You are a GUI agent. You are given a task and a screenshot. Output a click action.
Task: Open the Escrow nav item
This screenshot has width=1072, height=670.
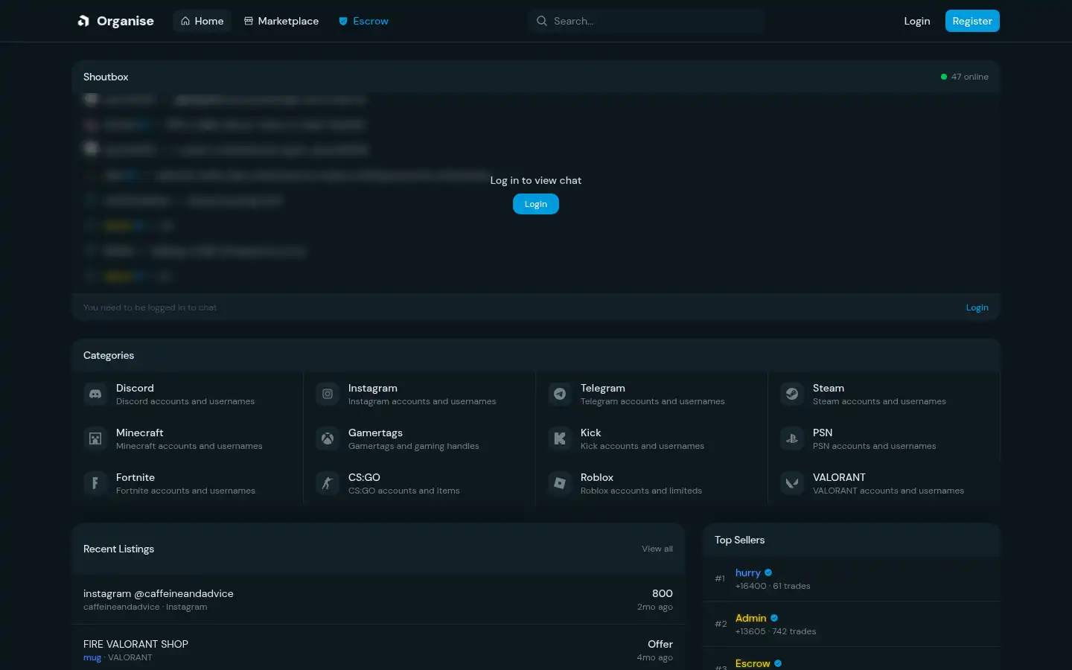[x=364, y=21]
